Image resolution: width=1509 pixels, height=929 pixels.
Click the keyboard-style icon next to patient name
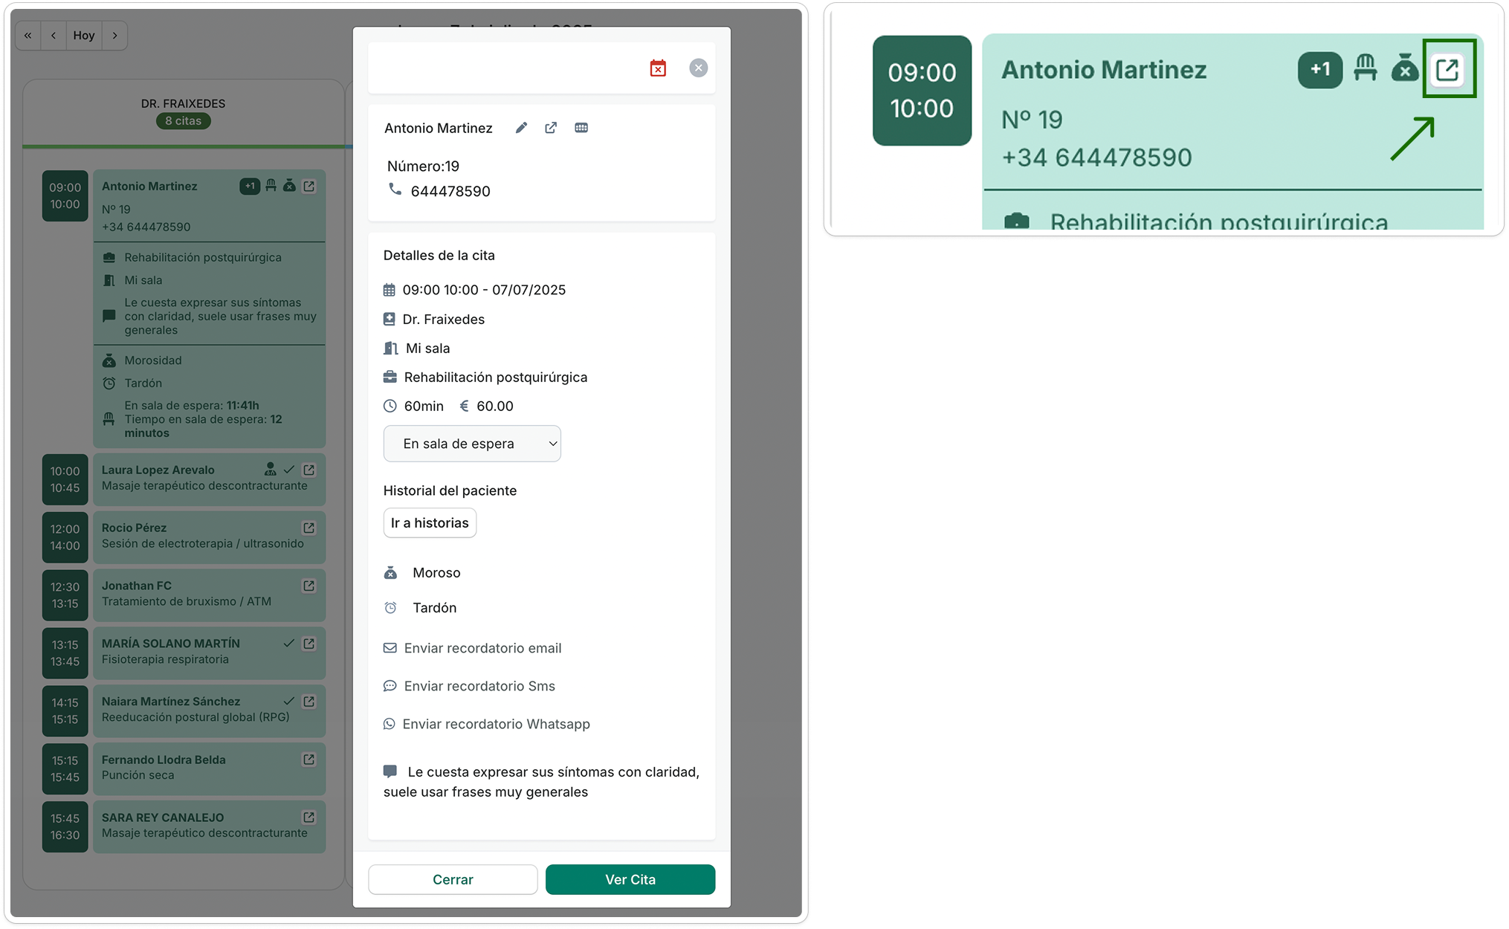pyautogui.click(x=581, y=128)
